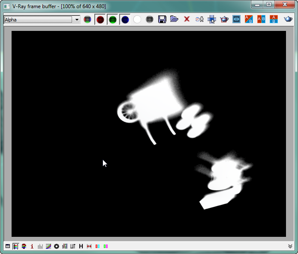Click the sRGB button in bottom toolbar
The height and width of the screenshot is (254, 298).
click(x=64, y=246)
